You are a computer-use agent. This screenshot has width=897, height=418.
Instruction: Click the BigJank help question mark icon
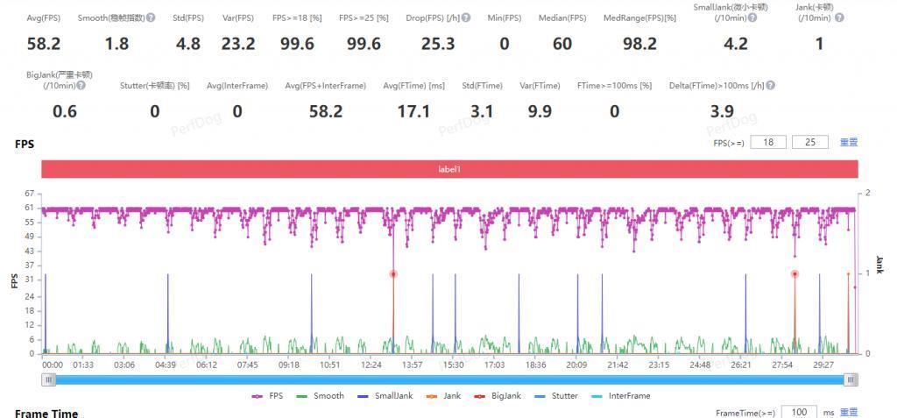[81, 86]
